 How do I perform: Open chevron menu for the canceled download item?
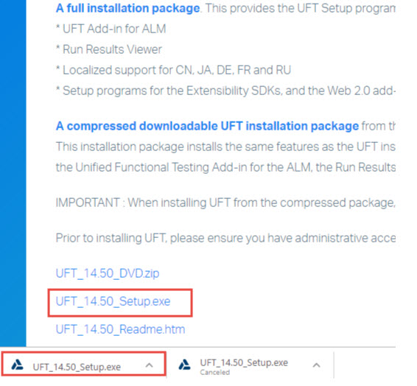(x=316, y=365)
